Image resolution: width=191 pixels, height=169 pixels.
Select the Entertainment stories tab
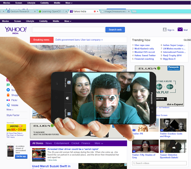coord(62,143)
